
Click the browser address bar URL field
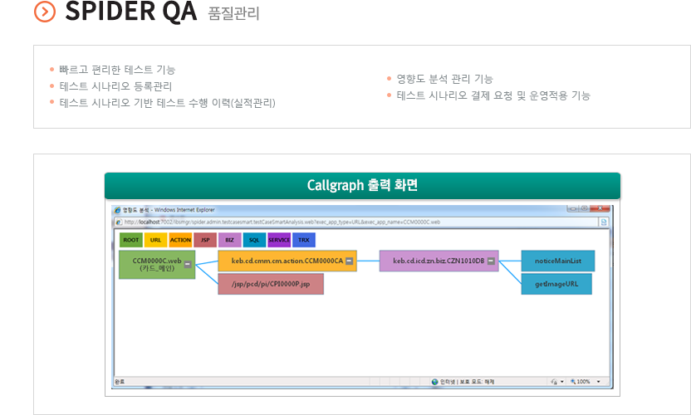349,222
